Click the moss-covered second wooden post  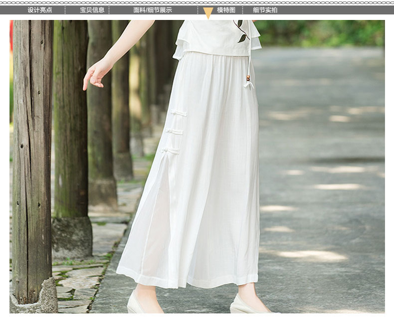tap(70, 125)
